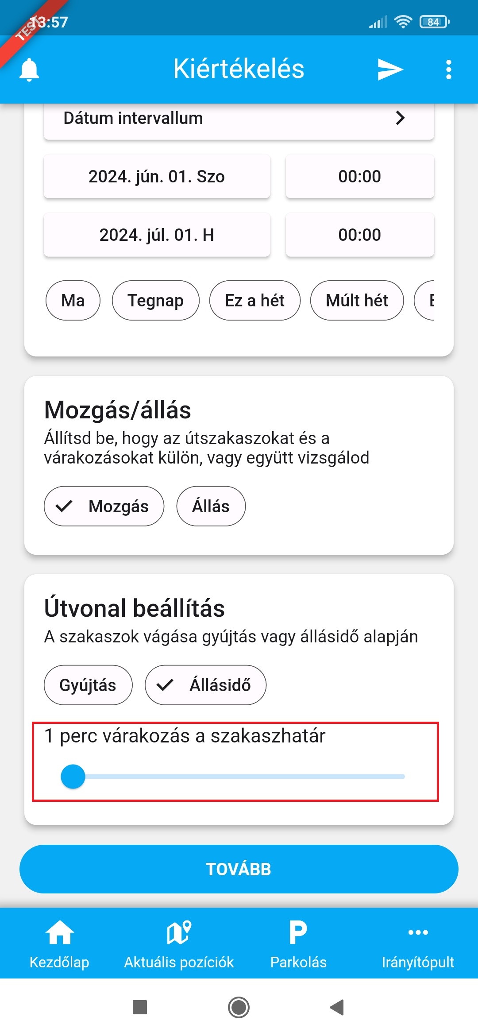Enable the Állás chip
The image size is (478, 1036).
211,506
